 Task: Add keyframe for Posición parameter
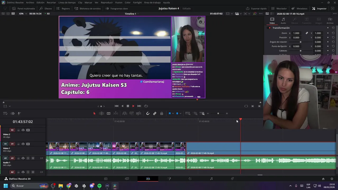328,37
